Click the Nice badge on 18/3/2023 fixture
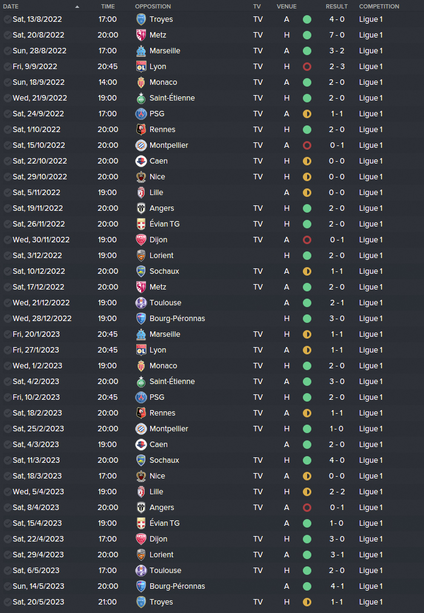The width and height of the screenshot is (424, 613). click(x=141, y=476)
